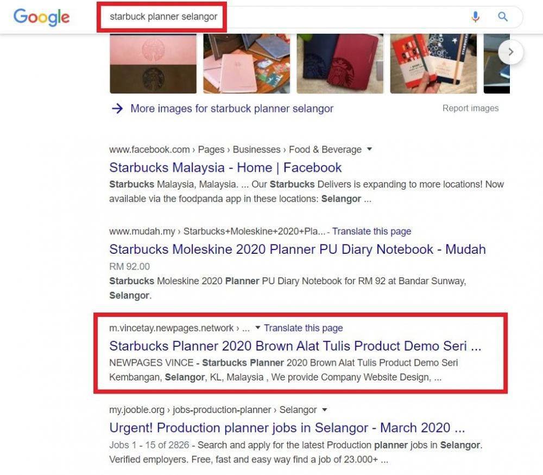Open Starbucks Malaysia - Home | Facebook result
The image size is (543, 475).
pos(225,167)
